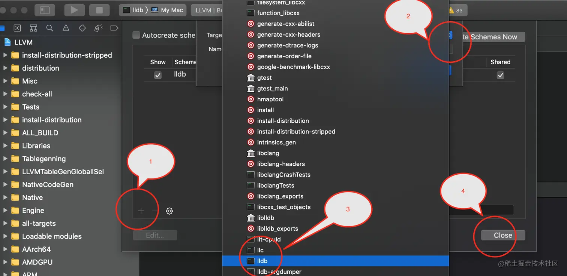
Task: Choose generate-dtrace-logs from target list
Action: tap(336, 45)
